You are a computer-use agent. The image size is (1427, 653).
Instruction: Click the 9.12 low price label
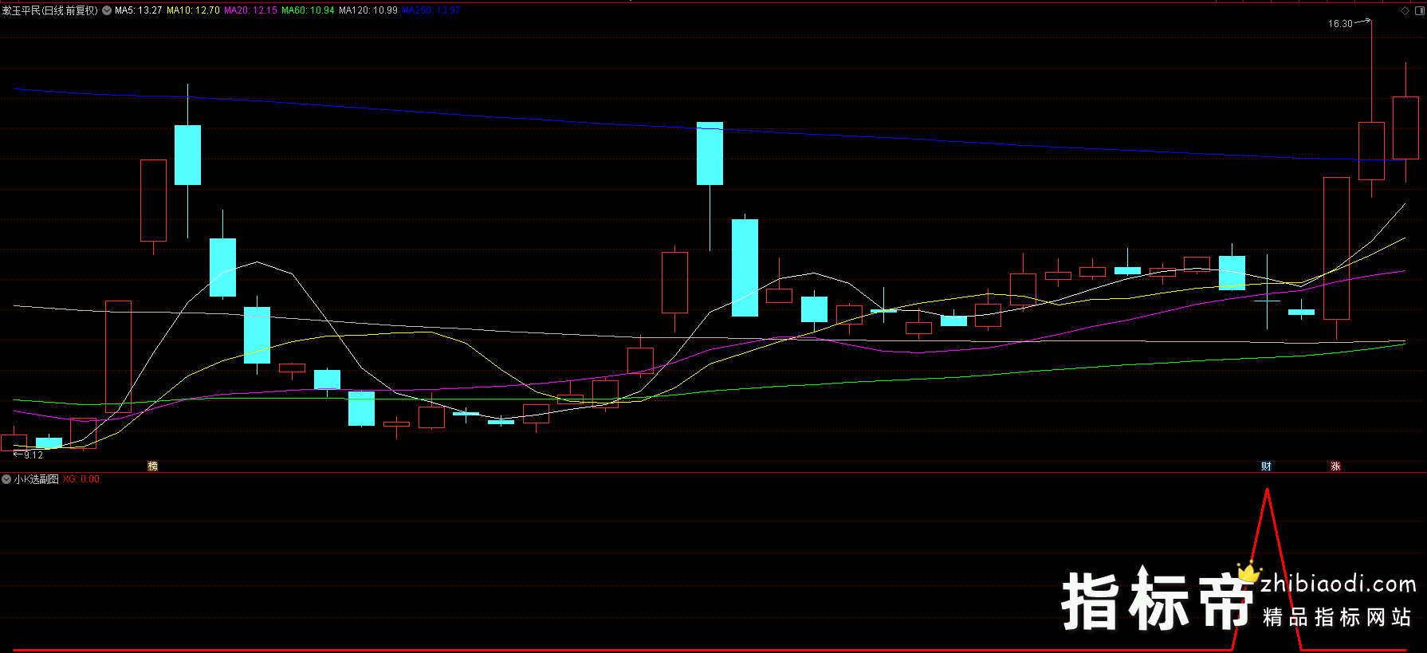33,455
